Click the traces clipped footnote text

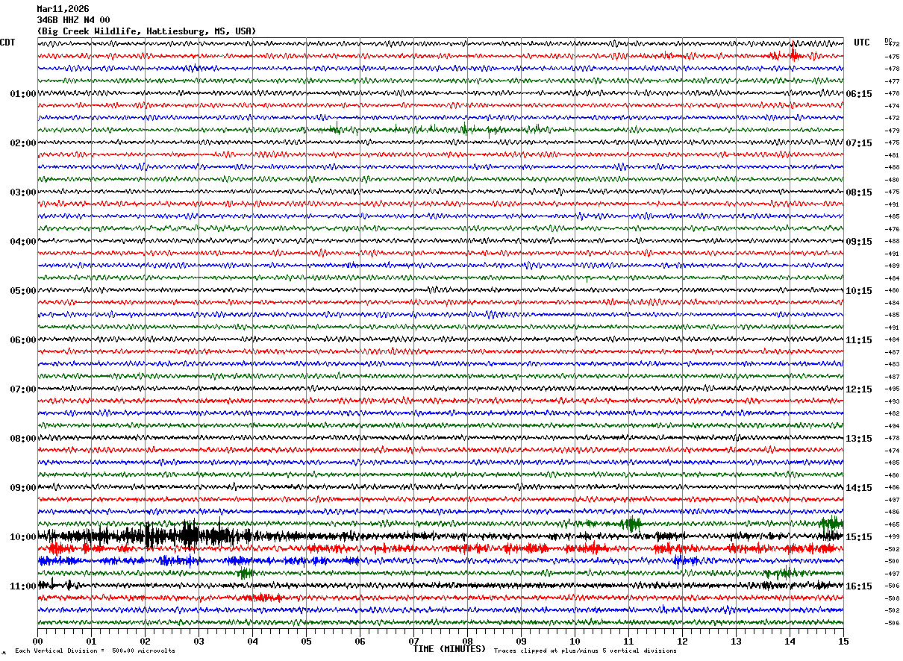point(585,651)
